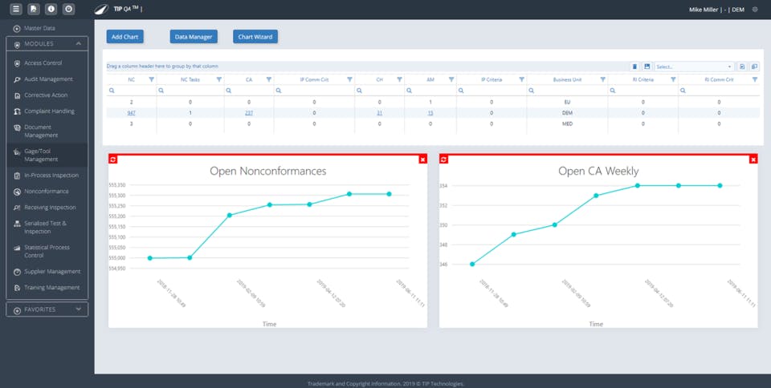Open the Business Unit column filter
771x388 pixels.
coord(602,79)
